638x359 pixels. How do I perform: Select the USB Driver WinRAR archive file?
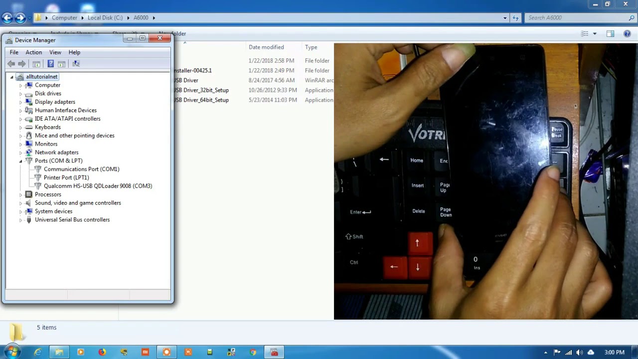pyautogui.click(x=186, y=80)
